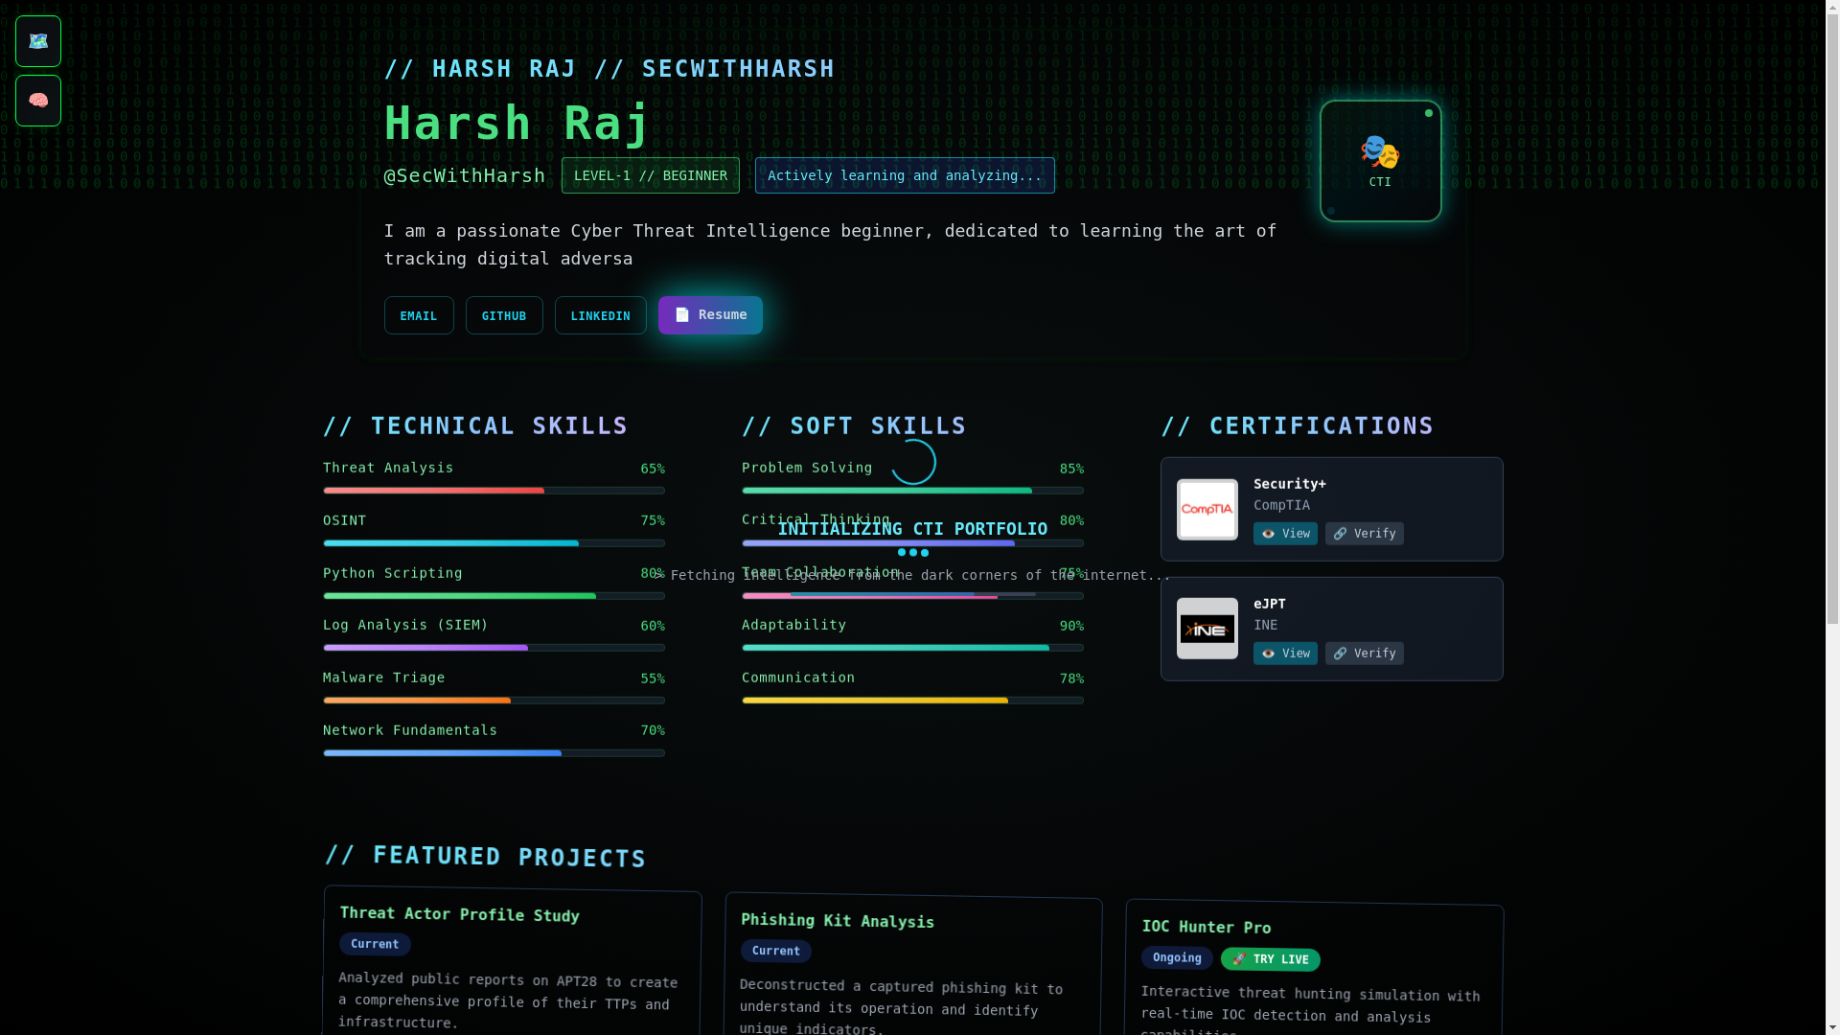1840x1035 pixels.
Task: Click the @SecWithHarsh handle
Action: [x=465, y=175]
